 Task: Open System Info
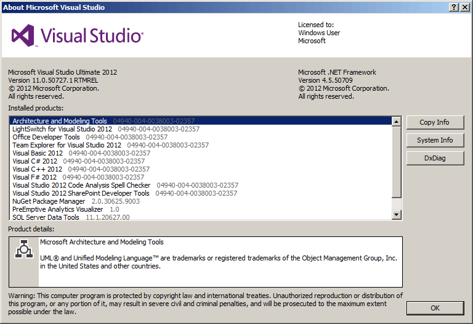pos(435,140)
